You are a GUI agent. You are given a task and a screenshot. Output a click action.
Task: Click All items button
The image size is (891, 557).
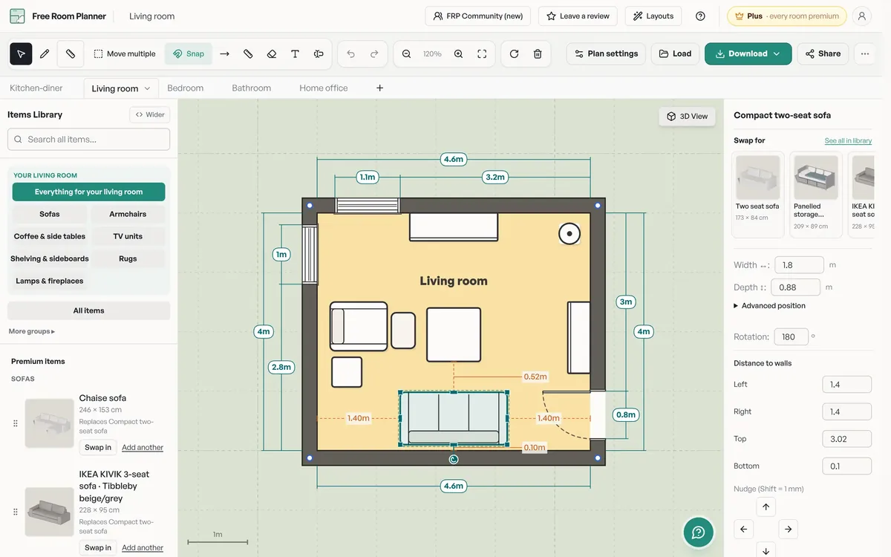point(88,310)
